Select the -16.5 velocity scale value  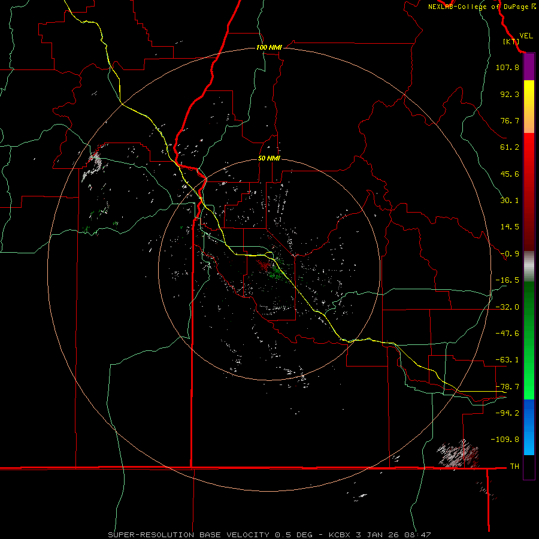pos(507,280)
